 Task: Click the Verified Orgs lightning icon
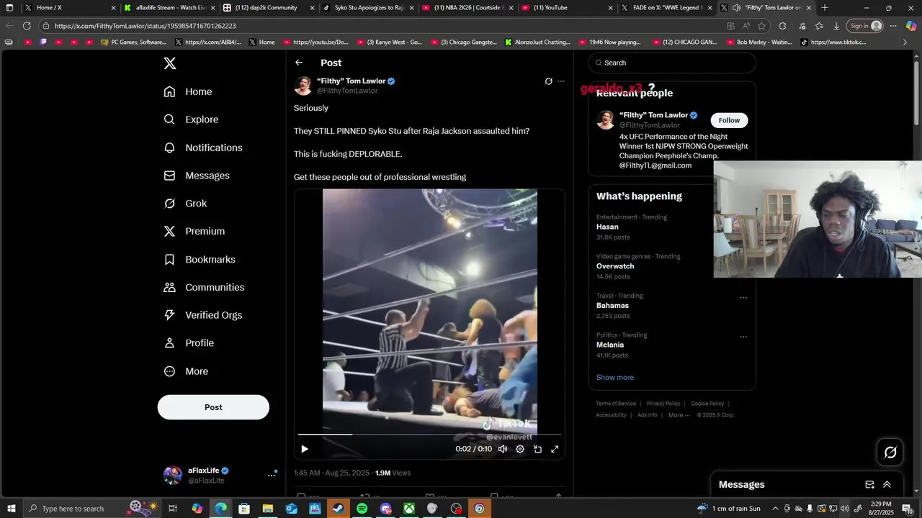(169, 315)
